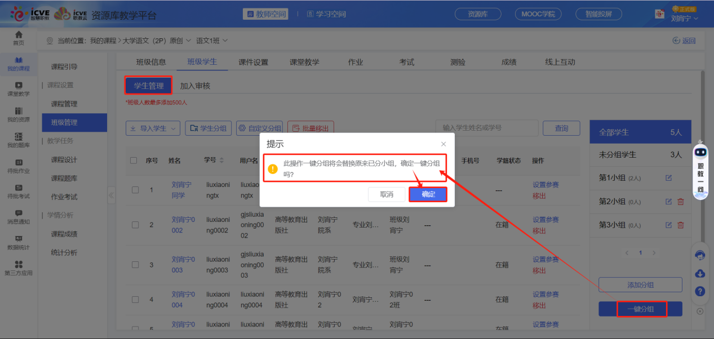
Task: Open the 刘宵宁 user account dropdown
Action: click(684, 19)
